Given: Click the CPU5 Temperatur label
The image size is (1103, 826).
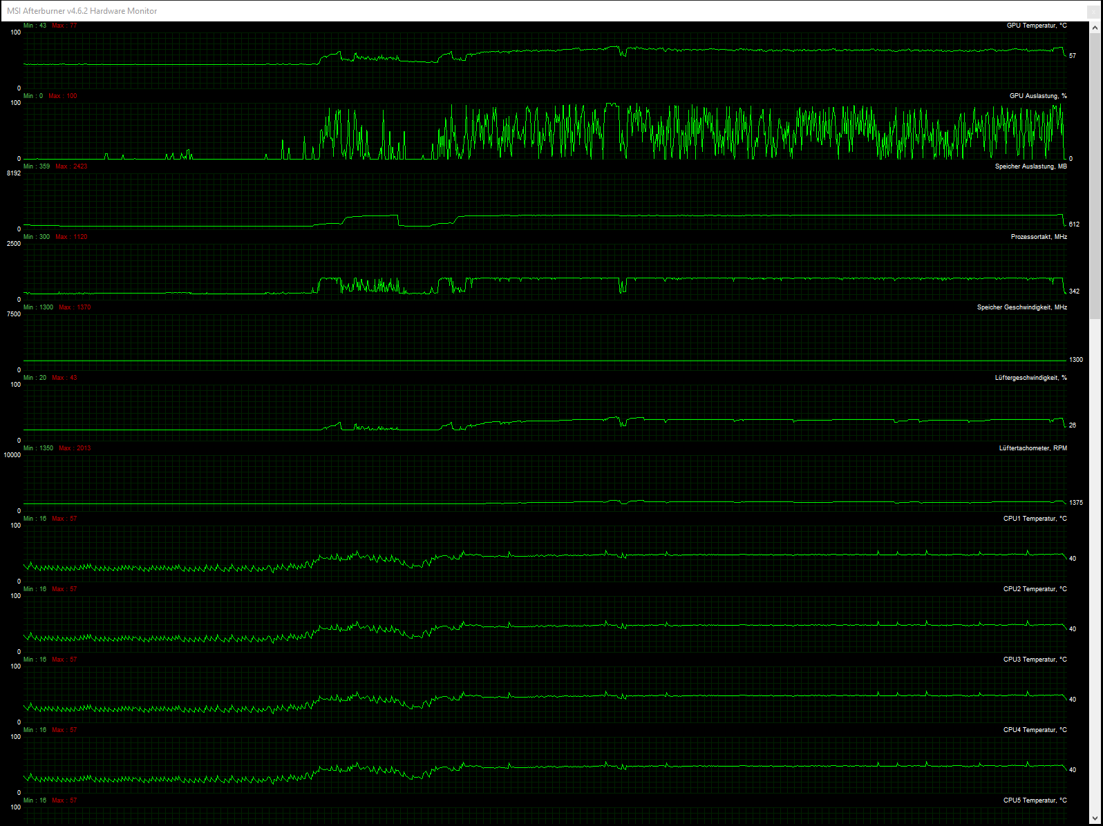Looking at the screenshot, I should click(1035, 800).
